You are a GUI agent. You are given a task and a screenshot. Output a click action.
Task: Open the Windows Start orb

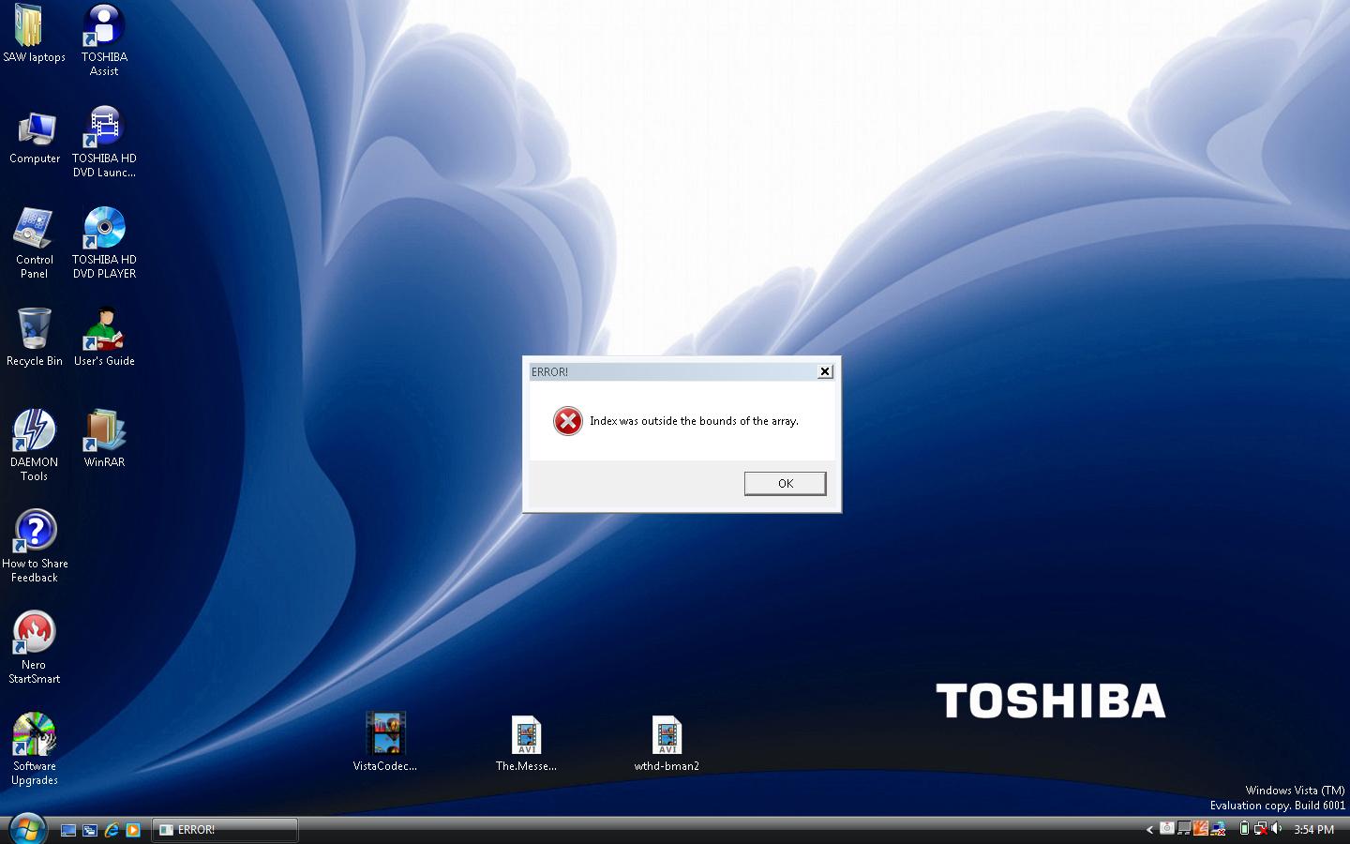tap(27, 829)
